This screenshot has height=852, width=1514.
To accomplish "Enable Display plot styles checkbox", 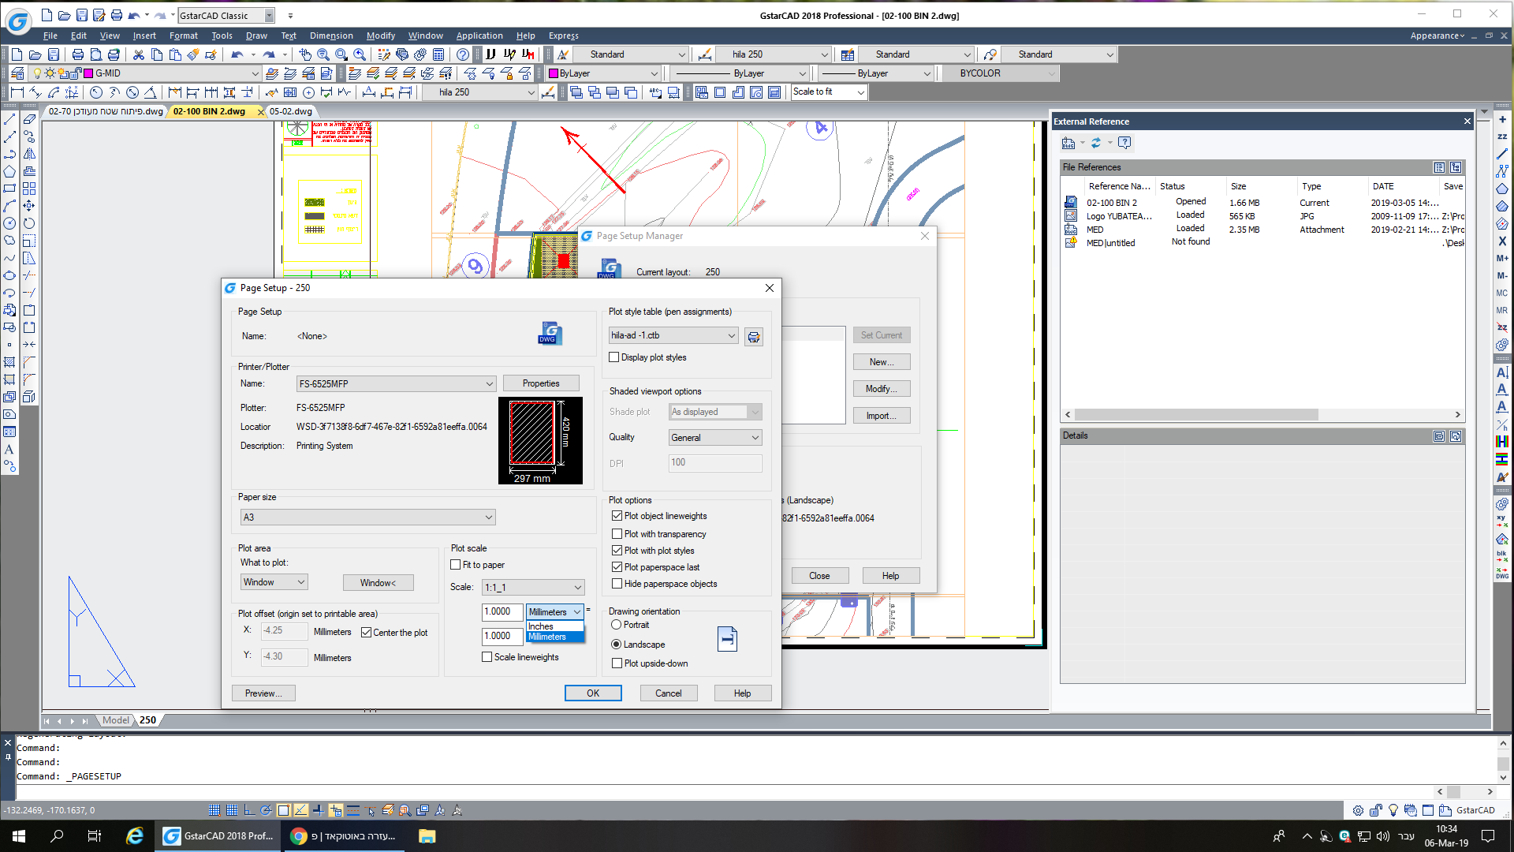I will tap(614, 357).
